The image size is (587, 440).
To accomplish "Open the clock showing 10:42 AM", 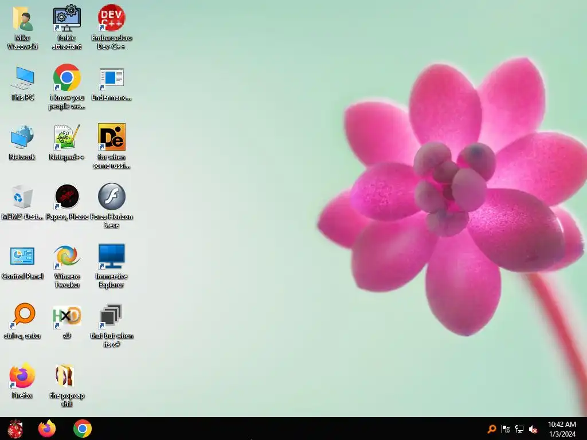I will click(562, 429).
